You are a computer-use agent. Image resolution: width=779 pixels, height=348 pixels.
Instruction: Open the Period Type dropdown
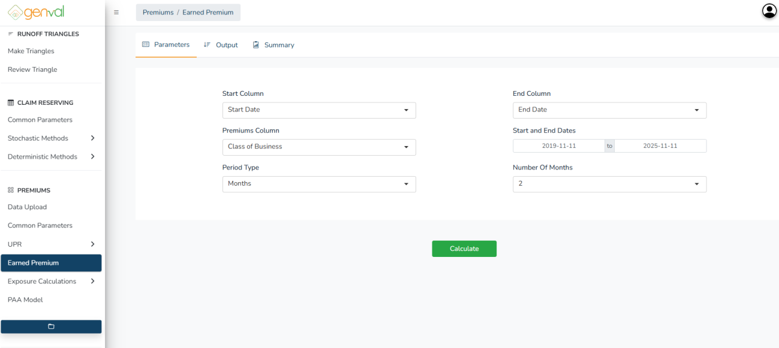coord(318,184)
